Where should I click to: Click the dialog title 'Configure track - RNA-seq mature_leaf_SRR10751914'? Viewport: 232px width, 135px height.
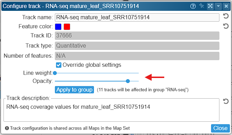coord(71,6)
